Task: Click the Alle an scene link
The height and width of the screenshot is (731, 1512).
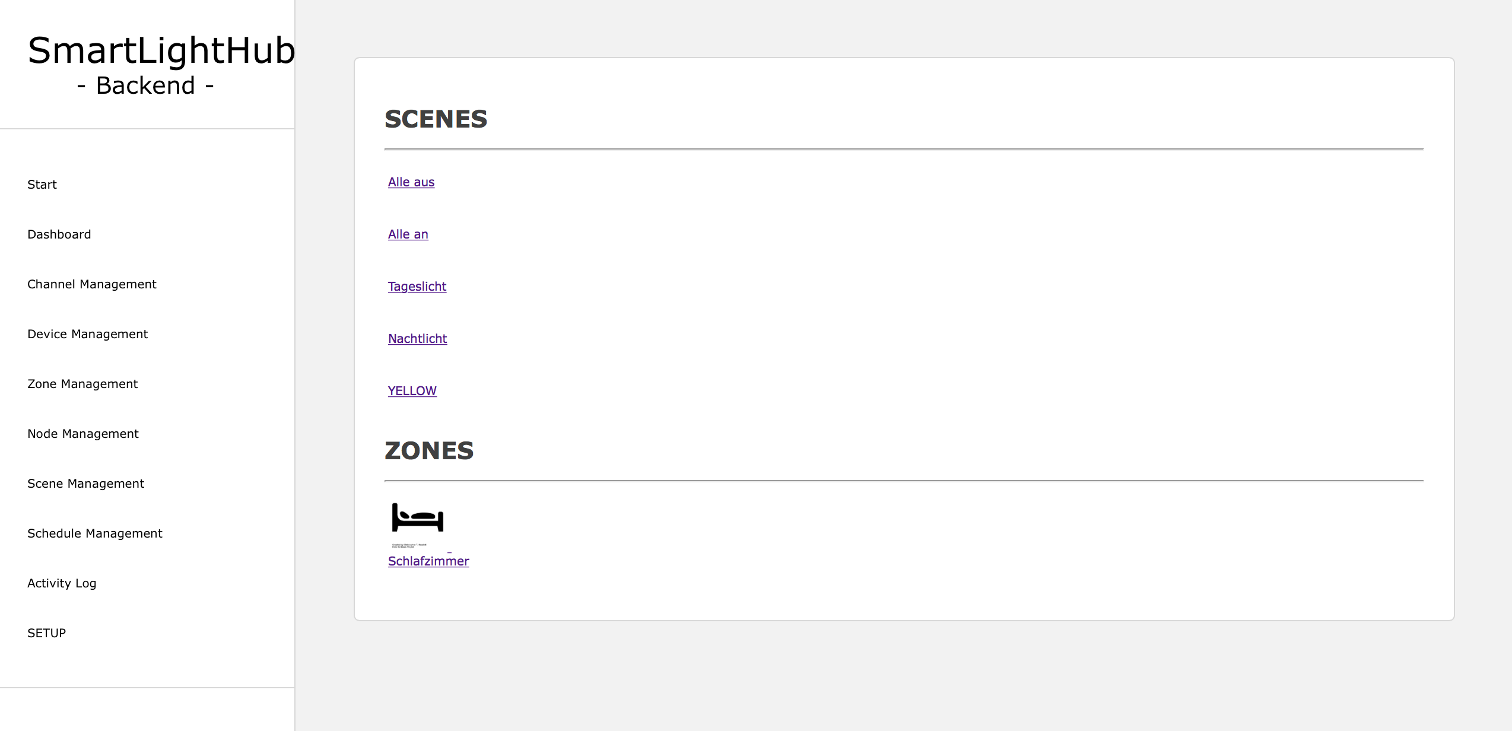Action: [x=408, y=234]
